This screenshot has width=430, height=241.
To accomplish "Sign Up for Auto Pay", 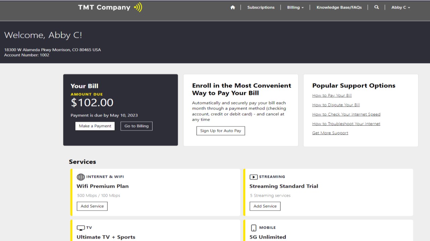I will (221, 131).
